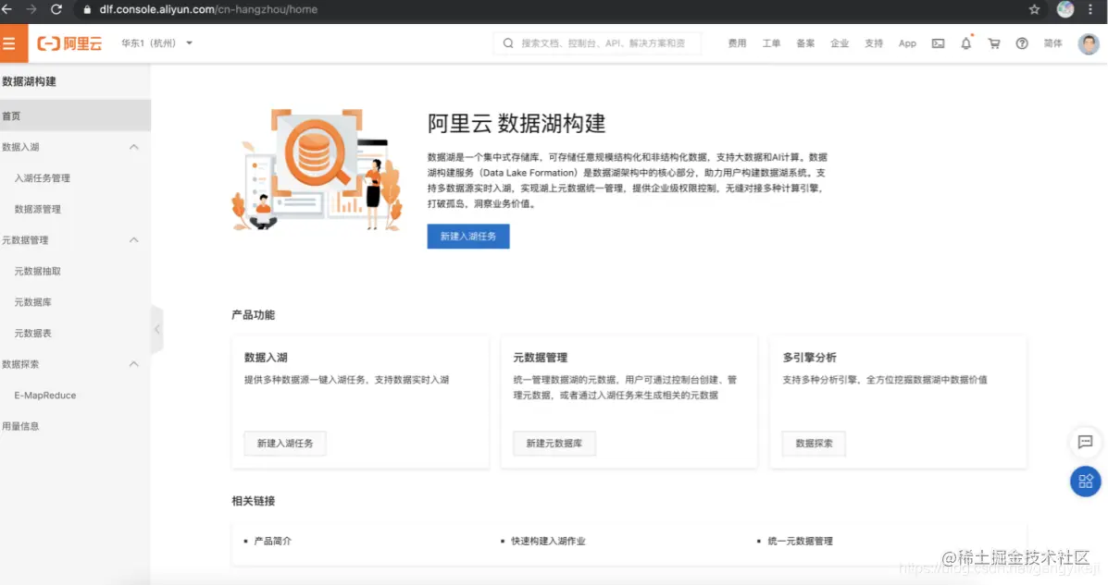Open the browser three-dot menu
Screen dimensions: 1108x585
tap(1090, 9)
